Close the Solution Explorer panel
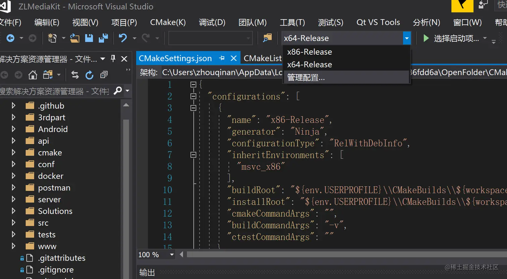 click(x=124, y=59)
